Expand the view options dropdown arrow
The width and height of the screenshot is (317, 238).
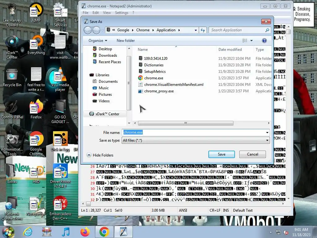(251, 41)
